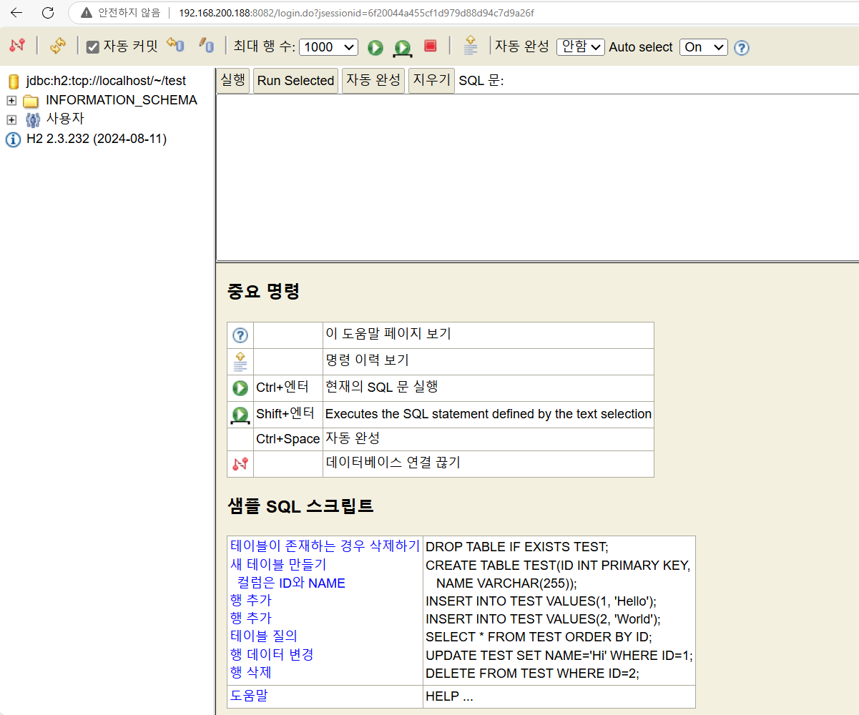Click the 도움말 link in sample scripts
The image size is (859, 715).
(x=249, y=695)
